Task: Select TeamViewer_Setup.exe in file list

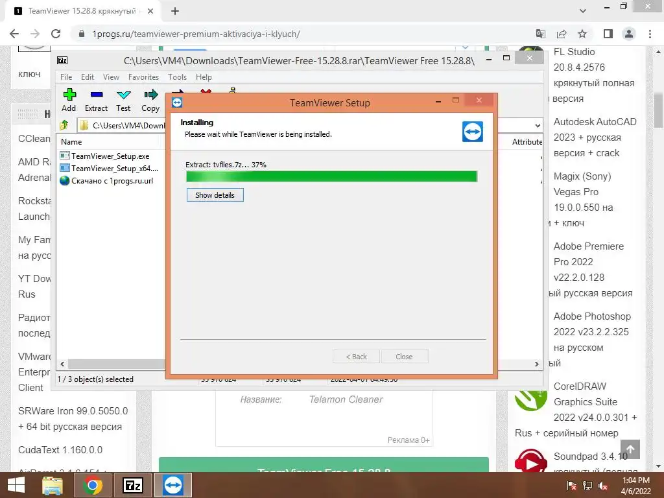Action: tap(110, 156)
